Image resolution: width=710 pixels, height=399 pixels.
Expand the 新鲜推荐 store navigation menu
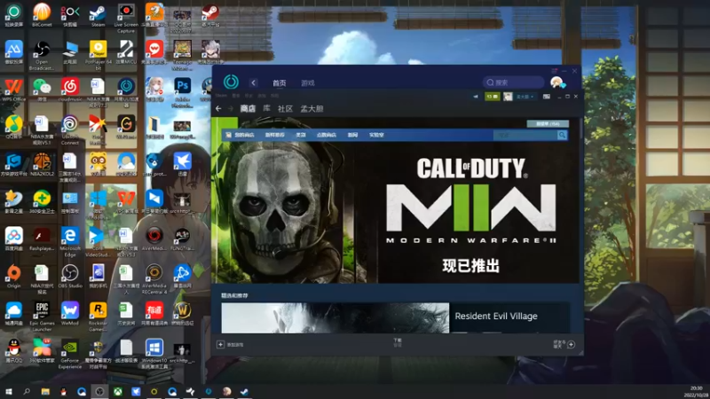274,135
